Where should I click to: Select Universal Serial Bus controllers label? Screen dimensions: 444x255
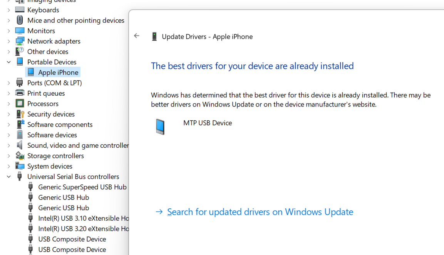tap(73, 176)
